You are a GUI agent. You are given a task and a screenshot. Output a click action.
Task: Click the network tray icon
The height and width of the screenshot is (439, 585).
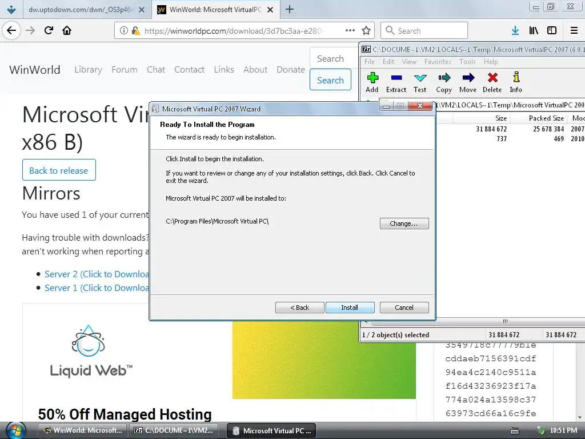pos(540,431)
